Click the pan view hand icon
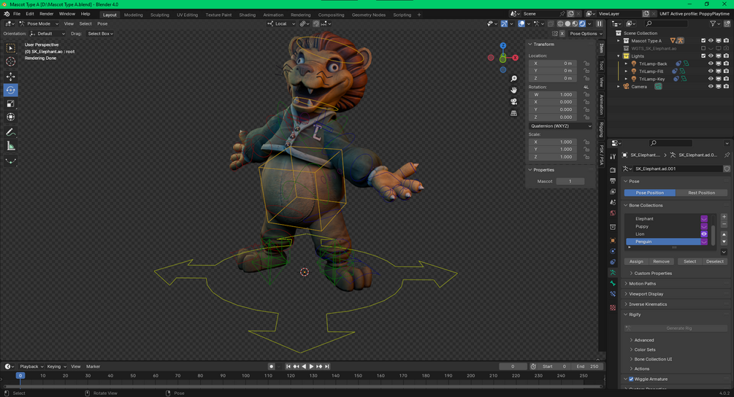 (513, 90)
